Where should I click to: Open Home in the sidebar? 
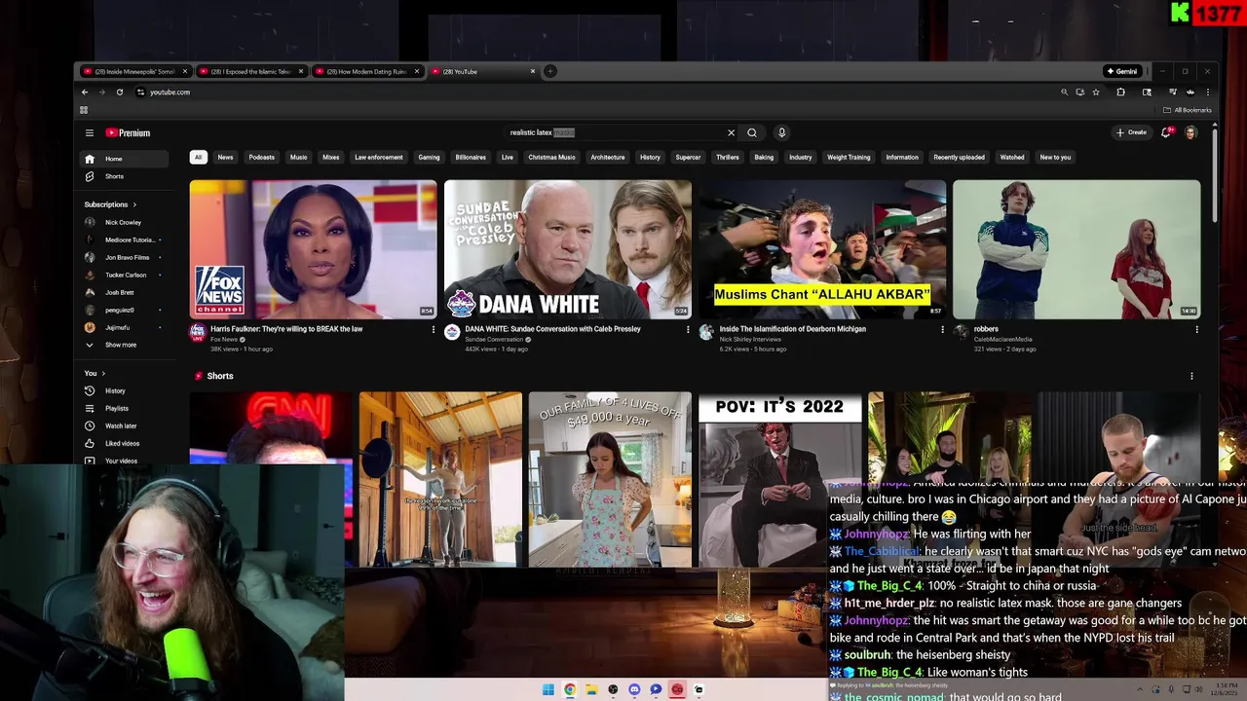pyautogui.click(x=126, y=159)
